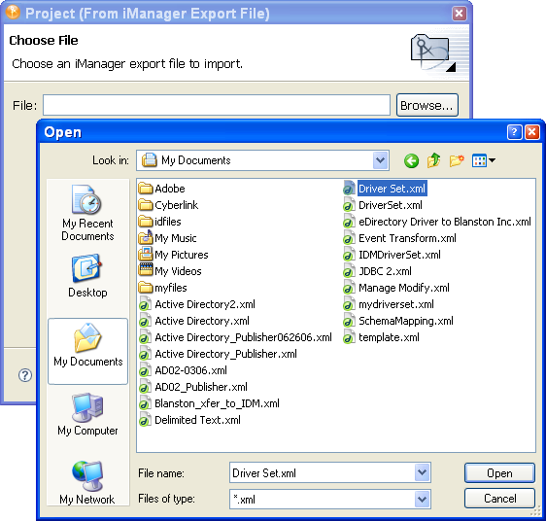Image resolution: width=546 pixels, height=521 pixels.
Task: Select the idfiles folder
Action: tap(160, 222)
